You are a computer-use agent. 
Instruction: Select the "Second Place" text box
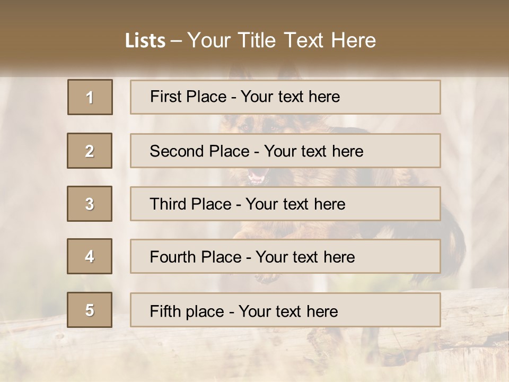[x=285, y=151]
